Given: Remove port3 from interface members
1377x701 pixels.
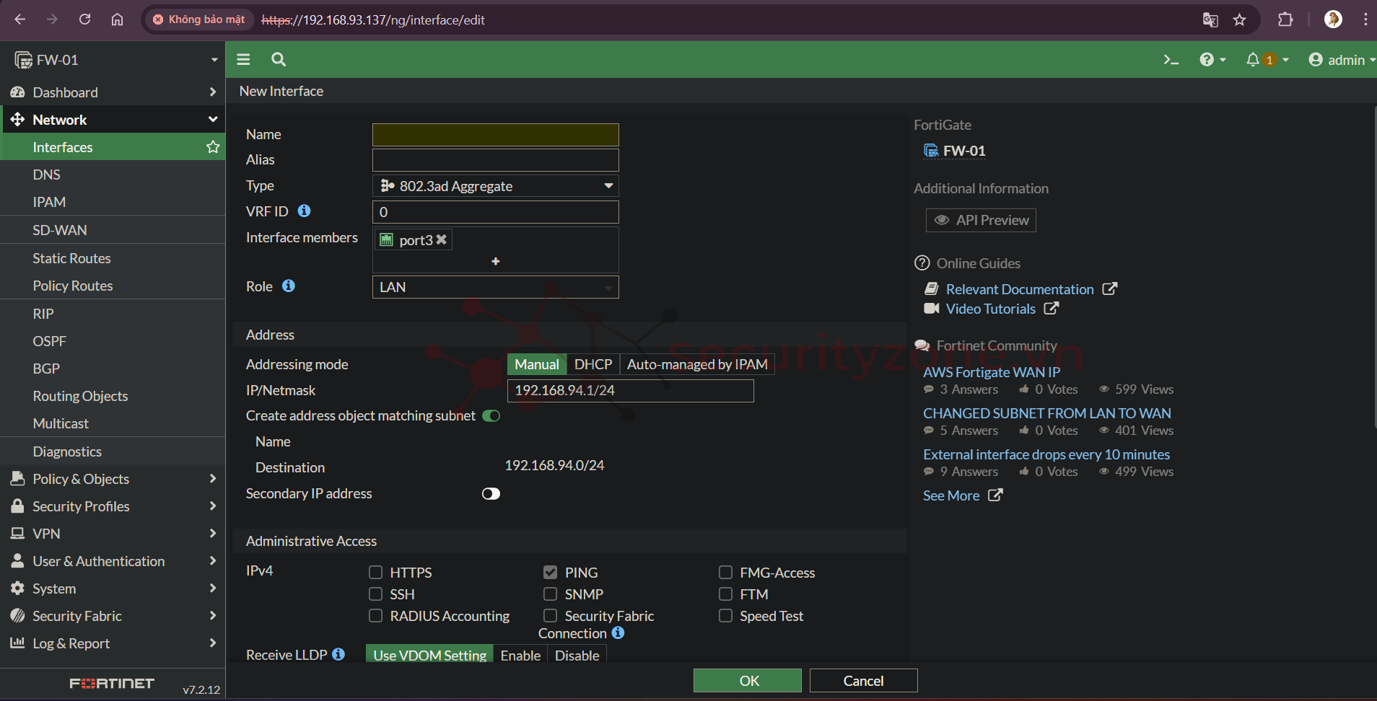Looking at the screenshot, I should tap(442, 239).
